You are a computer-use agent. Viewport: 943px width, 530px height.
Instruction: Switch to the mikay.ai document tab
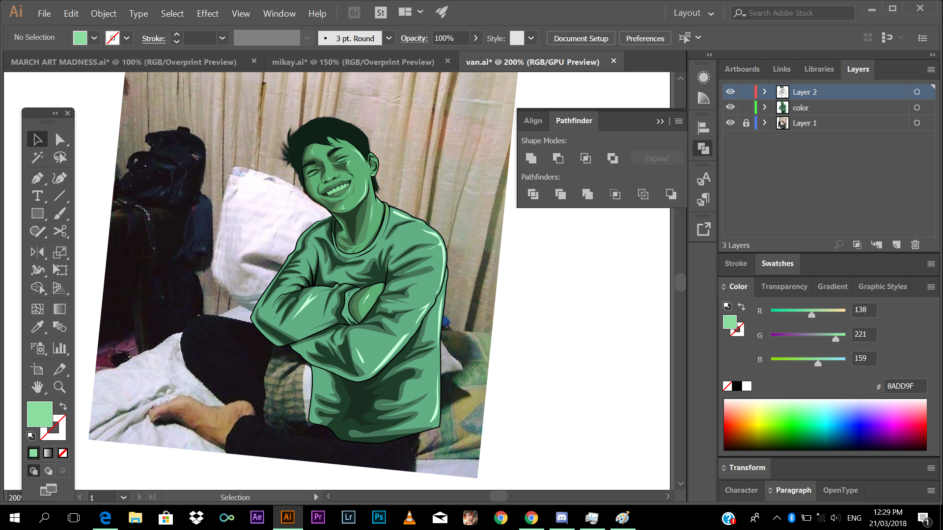pos(353,62)
